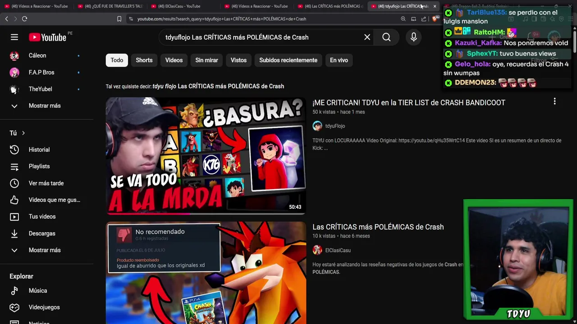
Task: Open Ver más tarde list
Action: point(47,183)
